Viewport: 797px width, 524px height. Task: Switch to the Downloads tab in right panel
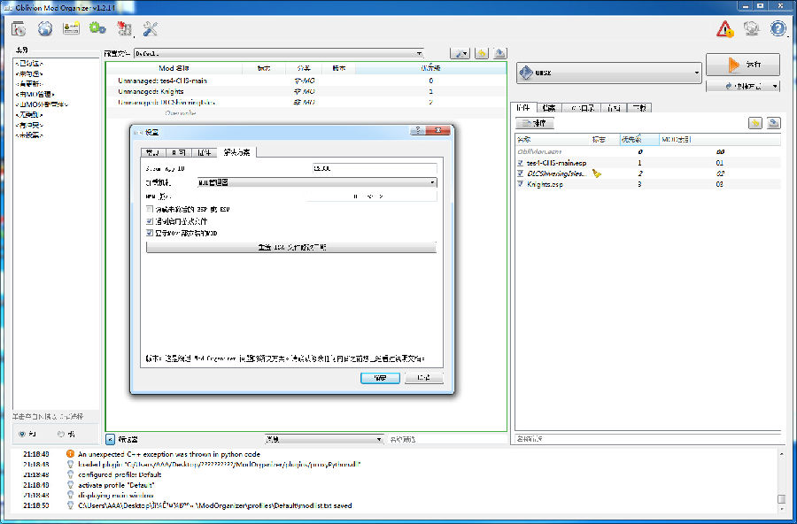click(639, 108)
